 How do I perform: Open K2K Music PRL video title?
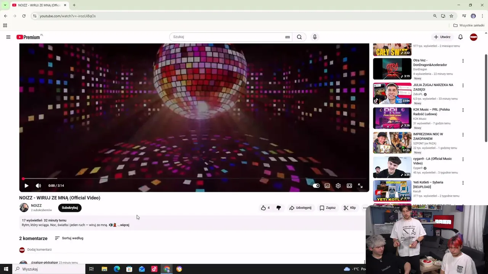(x=431, y=112)
